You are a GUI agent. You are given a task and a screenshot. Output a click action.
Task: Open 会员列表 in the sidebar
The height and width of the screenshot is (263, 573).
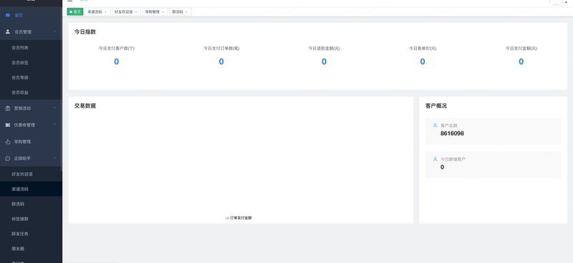point(31,48)
